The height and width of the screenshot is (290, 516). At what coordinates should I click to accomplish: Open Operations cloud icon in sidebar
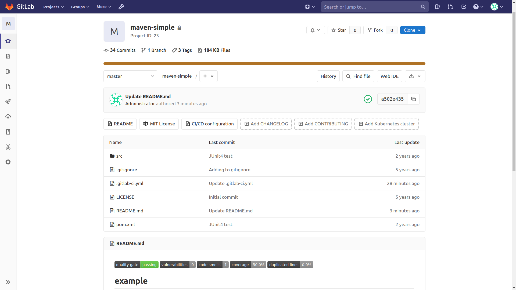(x=8, y=117)
